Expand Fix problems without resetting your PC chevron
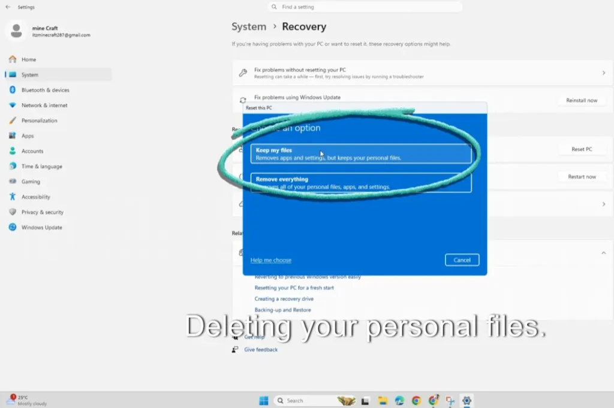The image size is (614, 408). (x=603, y=72)
